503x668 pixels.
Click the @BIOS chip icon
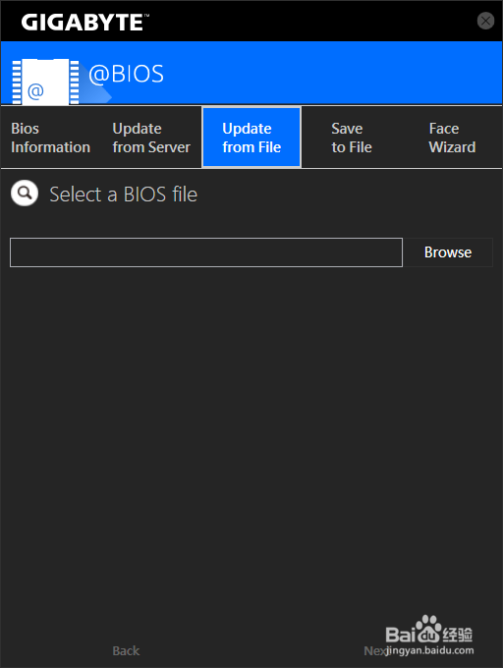pos(45,82)
